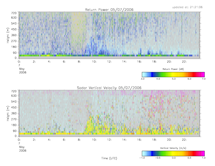Click the 20: time tick under Vertical Velocity plot
Viewport: 215px width, 166px height.
[x=169, y=140]
